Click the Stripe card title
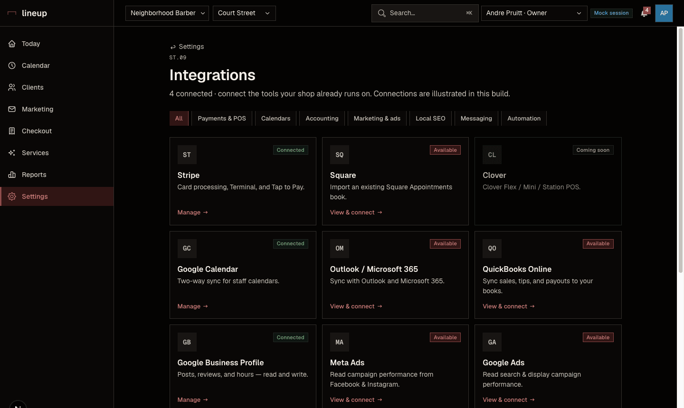684x408 pixels. [x=189, y=175]
